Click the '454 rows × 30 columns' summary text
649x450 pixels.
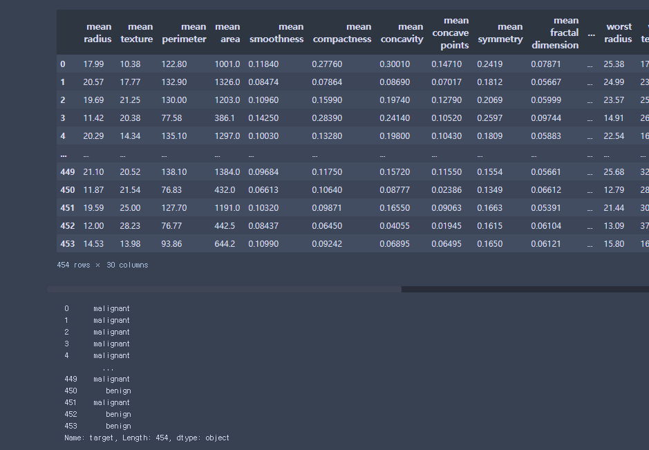pyautogui.click(x=102, y=265)
